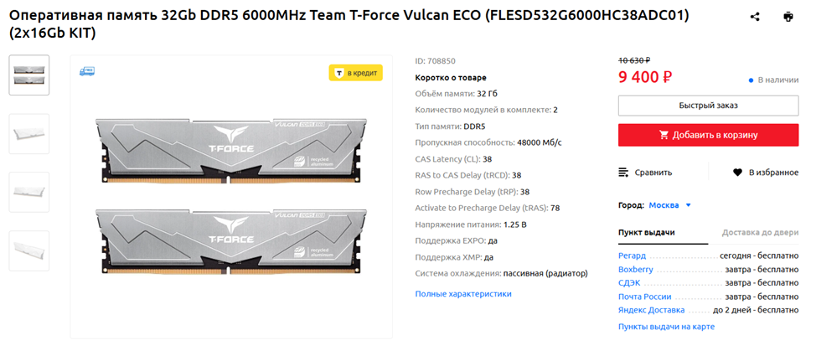Select the second product thumbnail
This screenshot has width=816, height=356.
[29, 134]
